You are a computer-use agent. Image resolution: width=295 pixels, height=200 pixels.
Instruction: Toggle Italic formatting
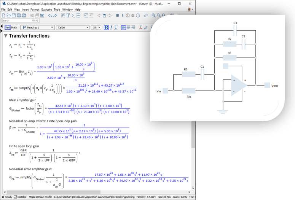point(111,27)
